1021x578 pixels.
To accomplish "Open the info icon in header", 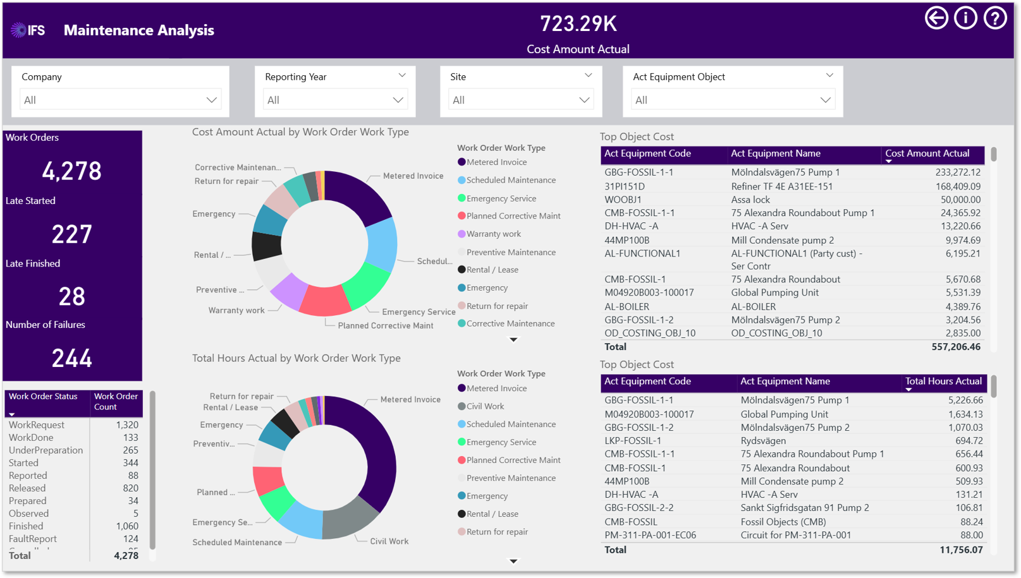I will point(965,18).
